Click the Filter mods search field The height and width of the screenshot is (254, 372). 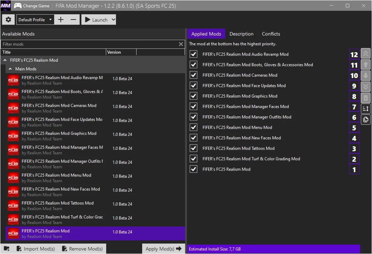tap(90, 44)
